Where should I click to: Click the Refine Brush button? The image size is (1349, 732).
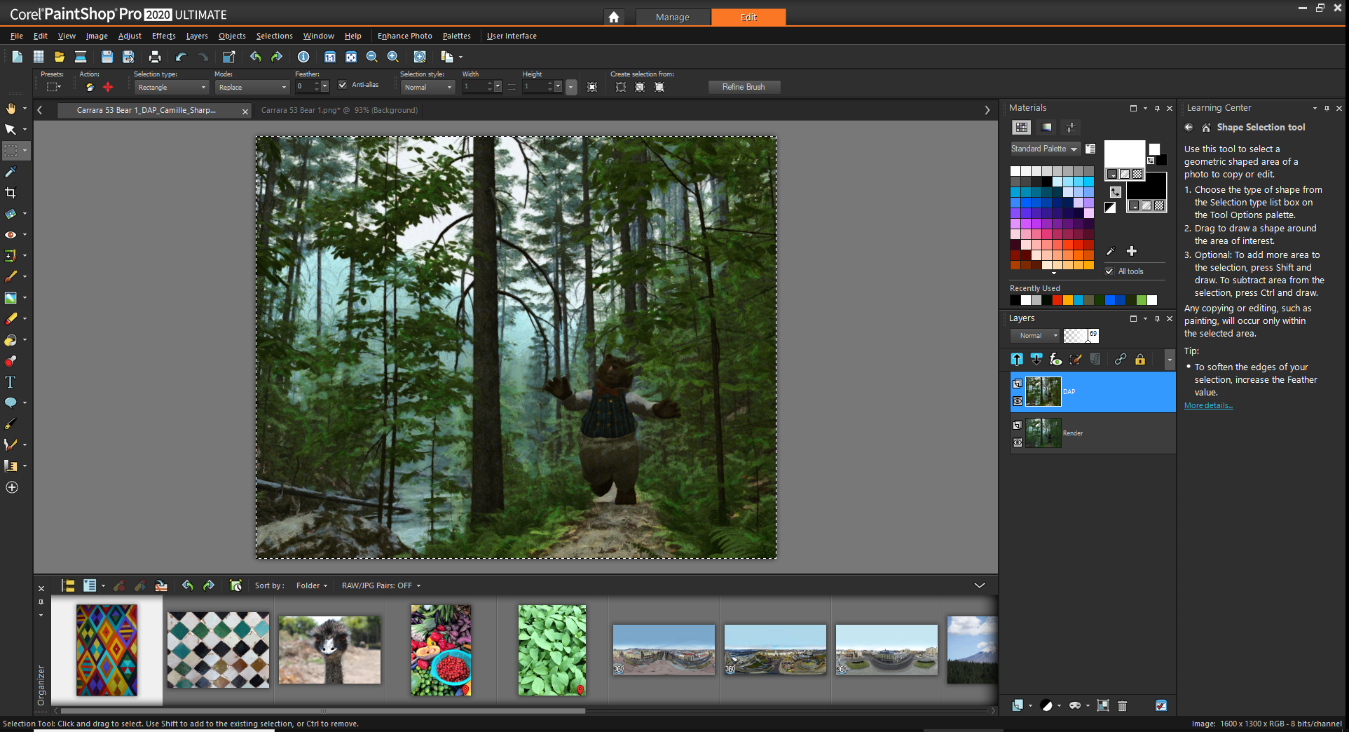pyautogui.click(x=744, y=87)
